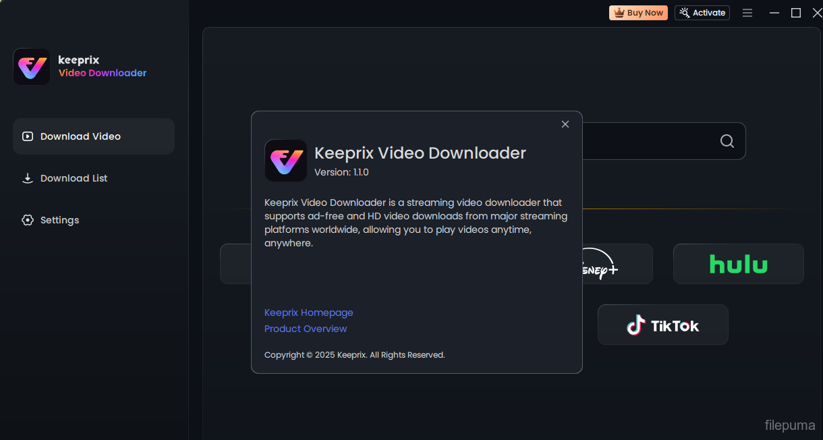Select the TikTok platform tile
Screen dimensions: 823x440
click(x=662, y=325)
